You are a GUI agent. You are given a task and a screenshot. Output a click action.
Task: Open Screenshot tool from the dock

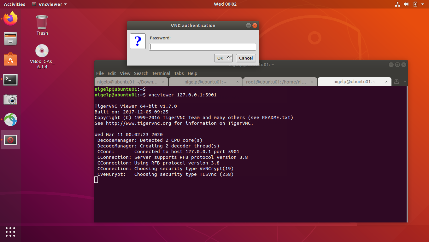[10, 100]
